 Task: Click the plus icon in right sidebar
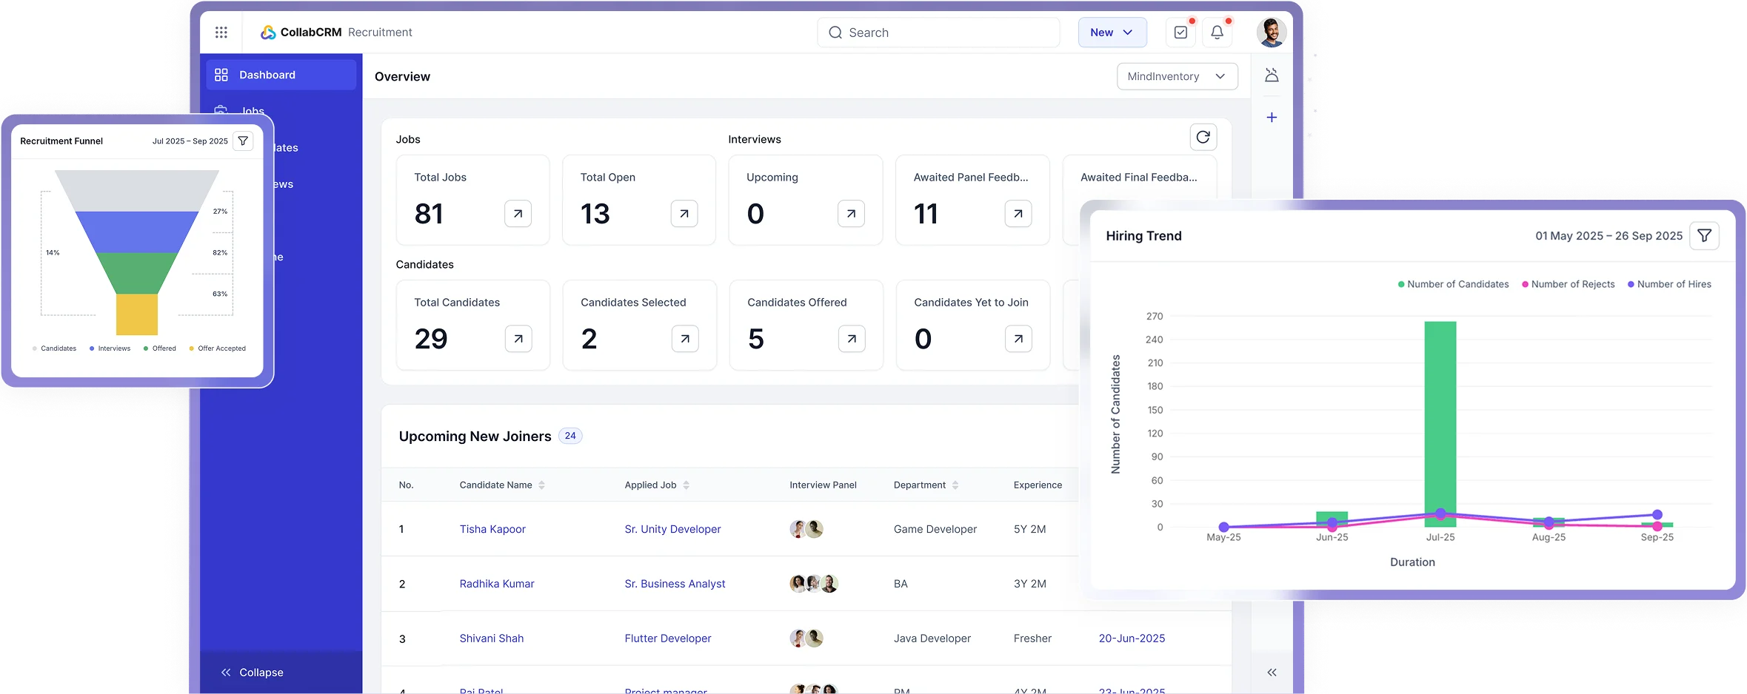pyautogui.click(x=1272, y=118)
